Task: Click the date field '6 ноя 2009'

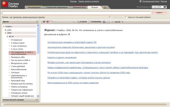Action: 157,7
